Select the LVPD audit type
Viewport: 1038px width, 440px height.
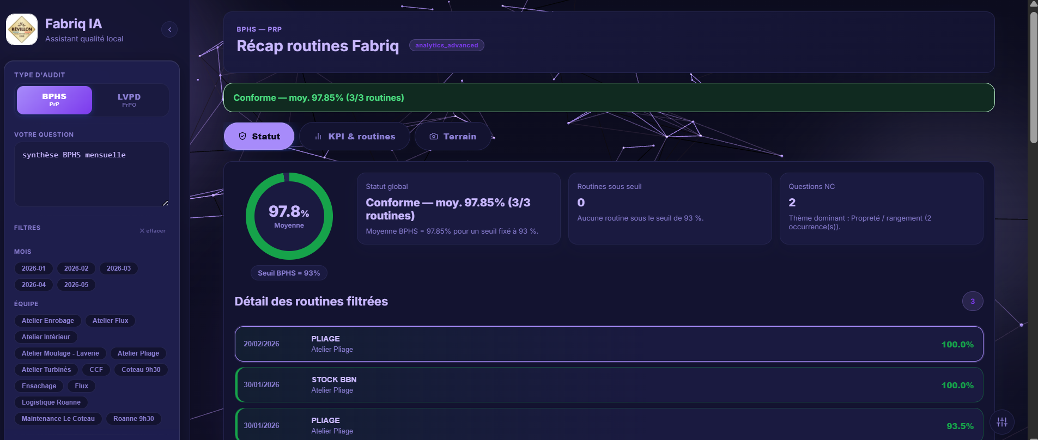(129, 100)
